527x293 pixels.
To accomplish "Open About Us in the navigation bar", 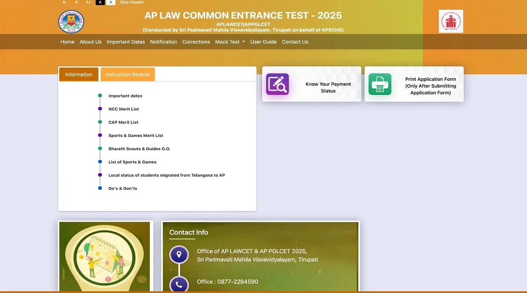I will (x=90, y=42).
